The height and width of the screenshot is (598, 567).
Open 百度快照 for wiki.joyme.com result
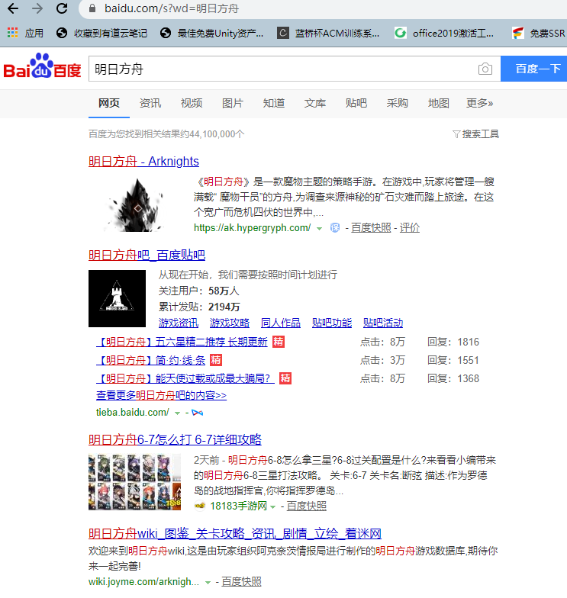pos(241,581)
